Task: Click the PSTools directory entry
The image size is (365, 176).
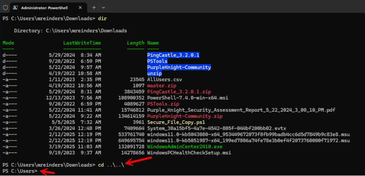Action: pos(157,61)
